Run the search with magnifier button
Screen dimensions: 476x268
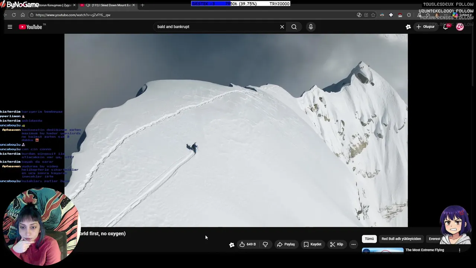coord(294,27)
